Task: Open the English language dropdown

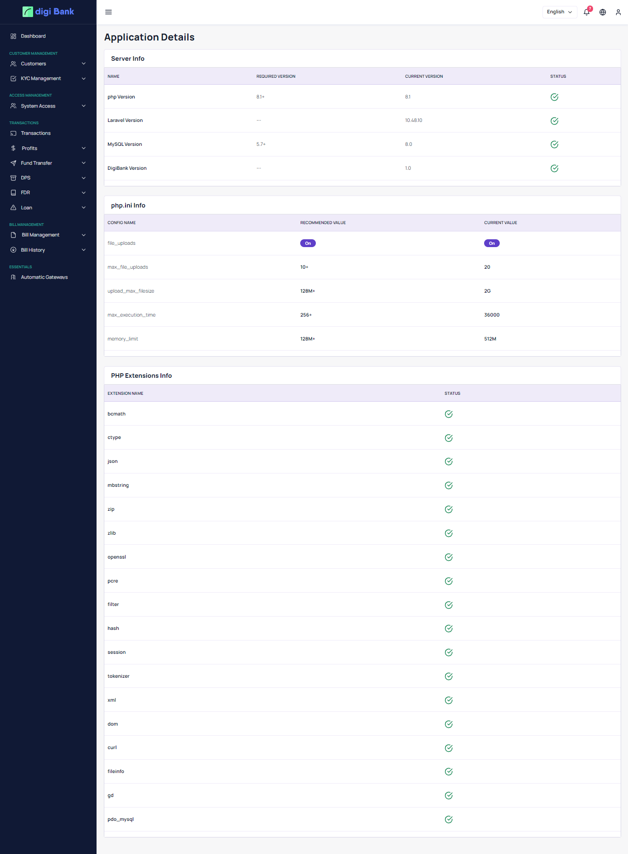Action: (x=559, y=12)
